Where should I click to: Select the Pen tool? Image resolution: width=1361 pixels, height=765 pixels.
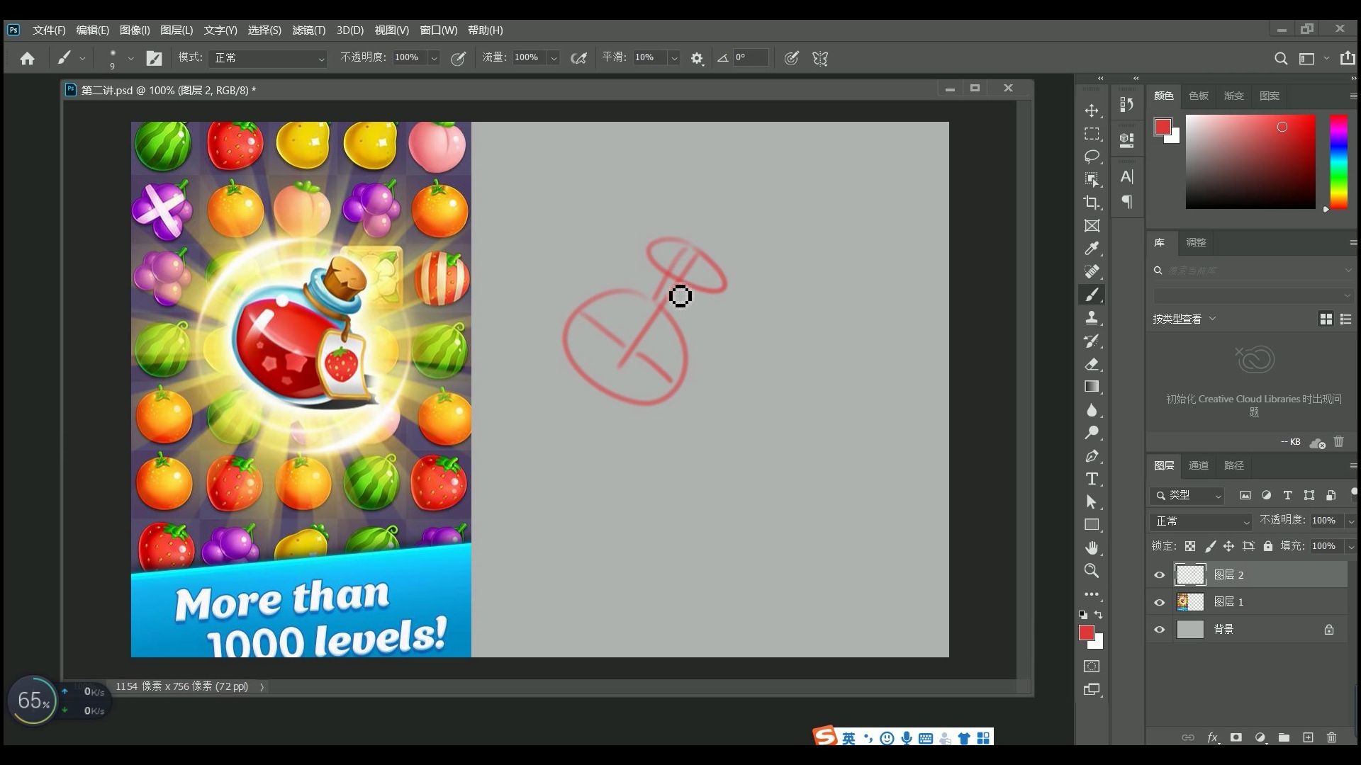pyautogui.click(x=1092, y=456)
